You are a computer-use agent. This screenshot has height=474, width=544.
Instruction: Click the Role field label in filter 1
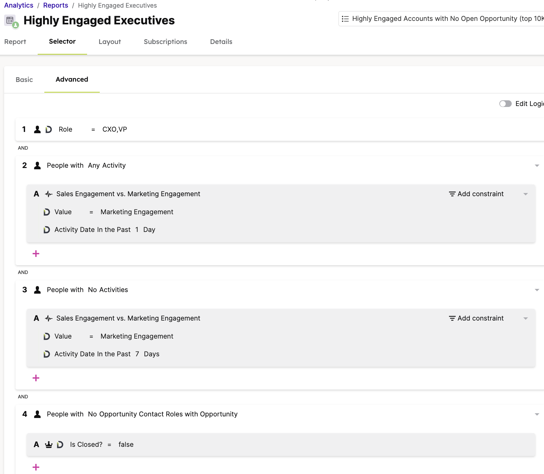pyautogui.click(x=66, y=129)
